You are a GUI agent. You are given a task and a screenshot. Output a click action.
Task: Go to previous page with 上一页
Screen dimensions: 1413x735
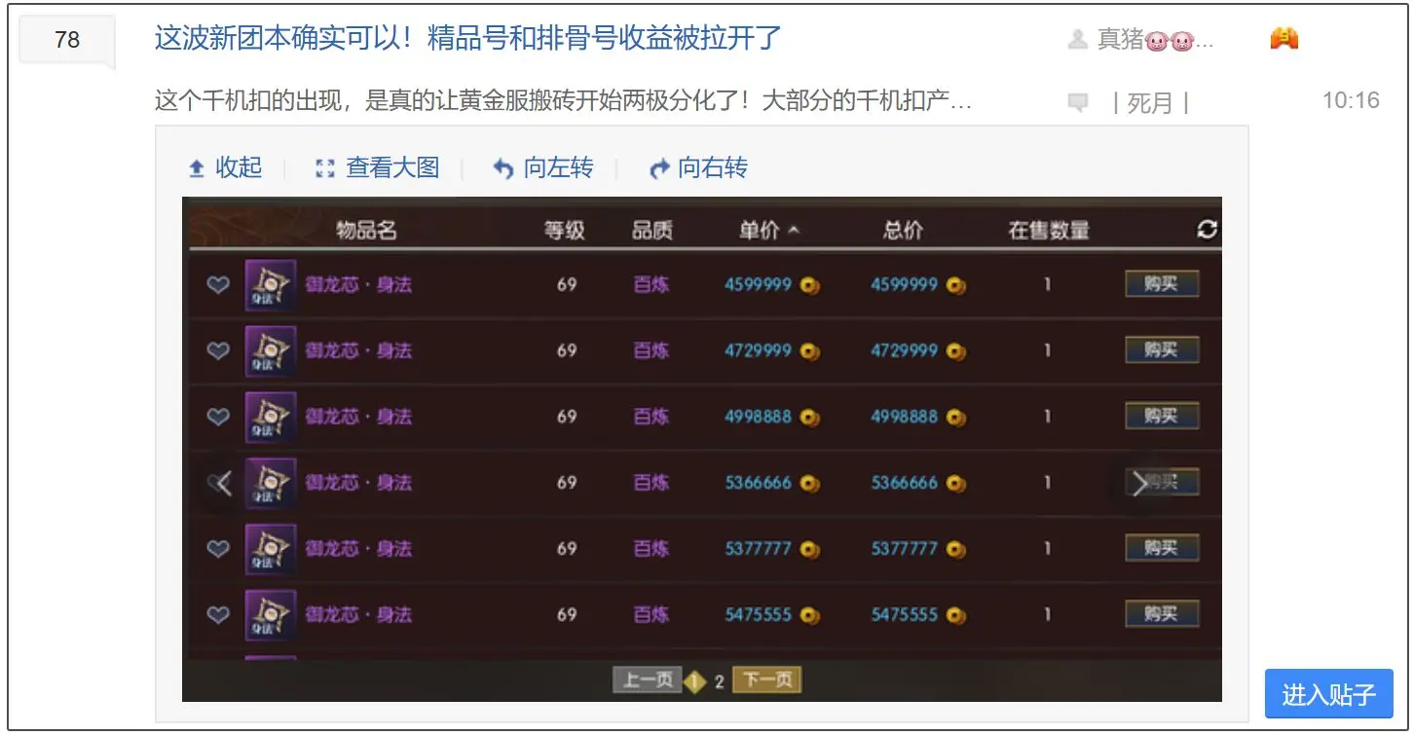click(648, 680)
